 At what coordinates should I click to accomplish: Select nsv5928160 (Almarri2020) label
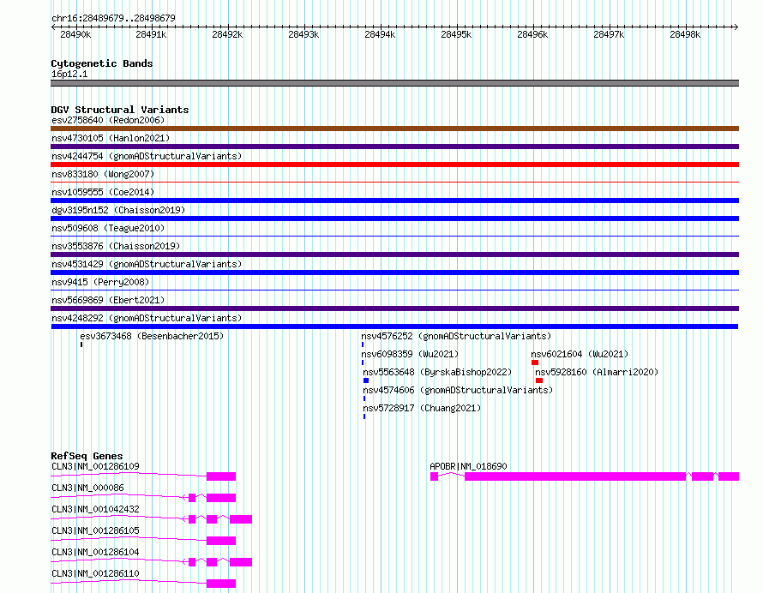(x=597, y=372)
